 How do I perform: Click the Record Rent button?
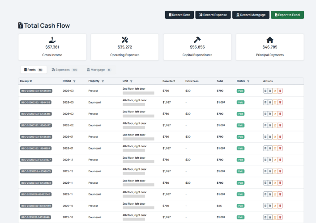point(179,15)
